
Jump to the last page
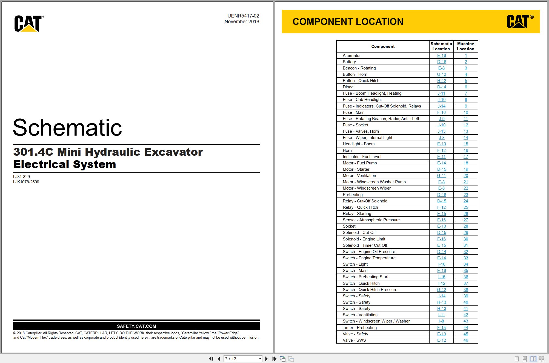pyautogui.click(x=274, y=359)
